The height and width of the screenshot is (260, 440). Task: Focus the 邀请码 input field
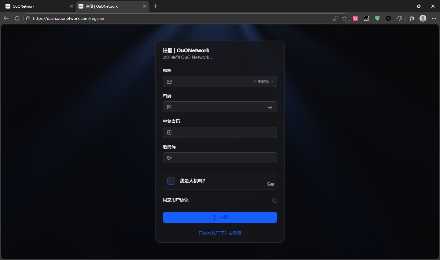click(x=223, y=158)
